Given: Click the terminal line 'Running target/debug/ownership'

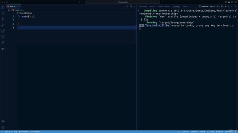Looking at the screenshot, I should (170, 23).
